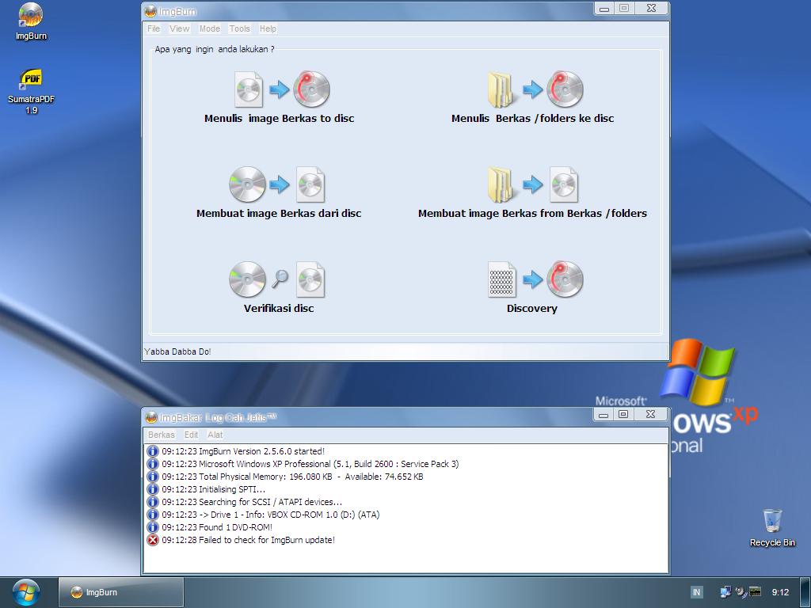The height and width of the screenshot is (608, 811).
Task: Select log line 'ImgBurn Version 2.5.6.0 started!'
Action: [x=243, y=451]
